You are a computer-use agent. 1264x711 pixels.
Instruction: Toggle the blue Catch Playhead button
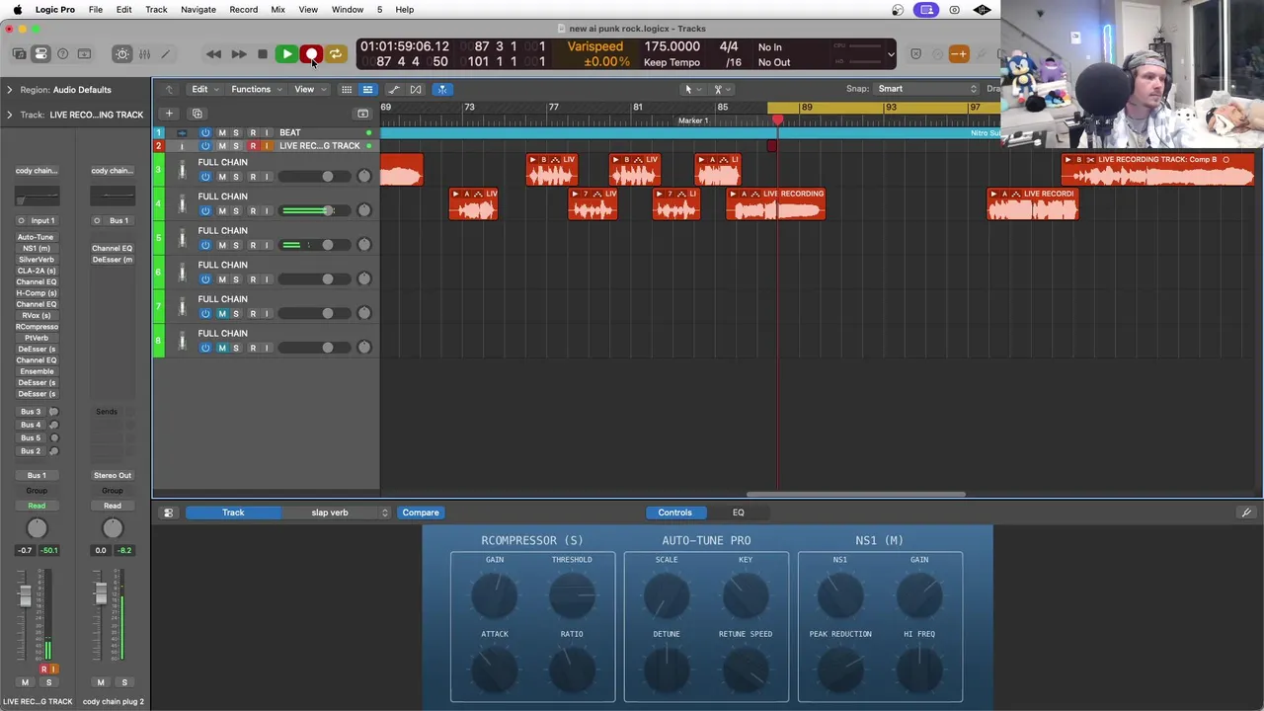pos(442,89)
